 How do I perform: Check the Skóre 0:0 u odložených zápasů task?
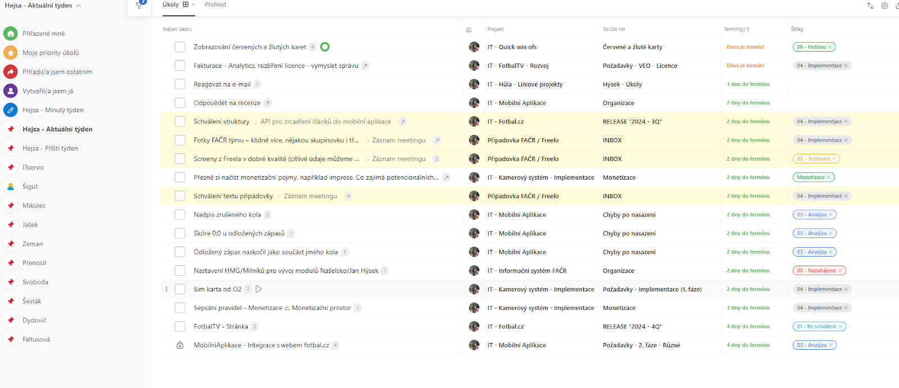point(180,233)
